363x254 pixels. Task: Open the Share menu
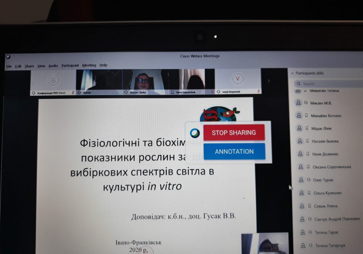pyautogui.click(x=29, y=66)
